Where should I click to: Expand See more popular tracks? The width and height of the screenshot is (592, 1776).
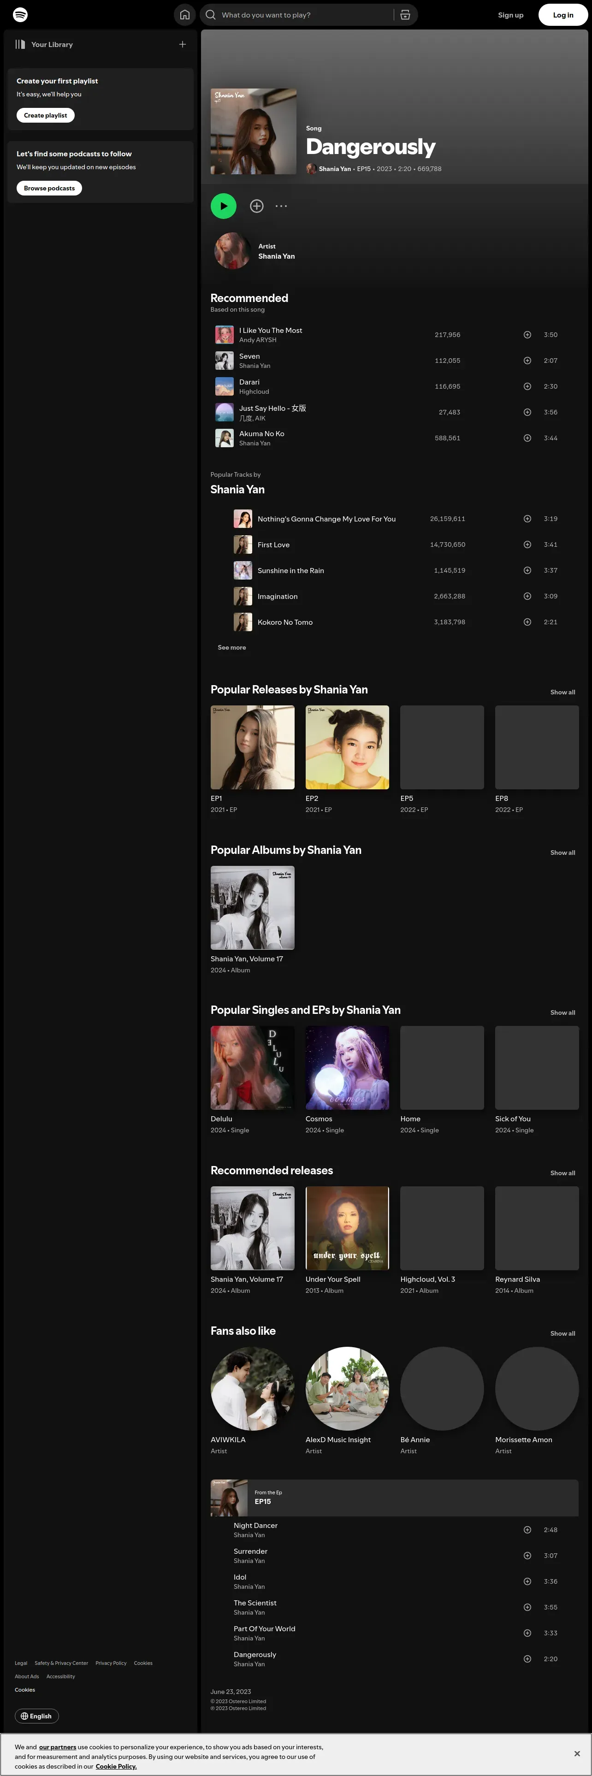pyautogui.click(x=231, y=647)
